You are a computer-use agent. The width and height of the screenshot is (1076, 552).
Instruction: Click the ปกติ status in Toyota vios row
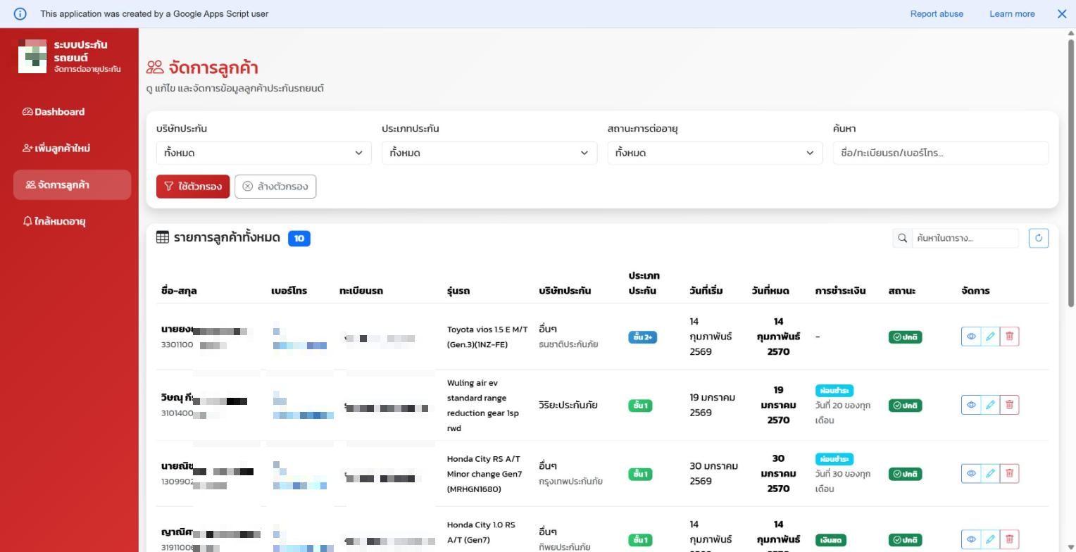click(905, 337)
